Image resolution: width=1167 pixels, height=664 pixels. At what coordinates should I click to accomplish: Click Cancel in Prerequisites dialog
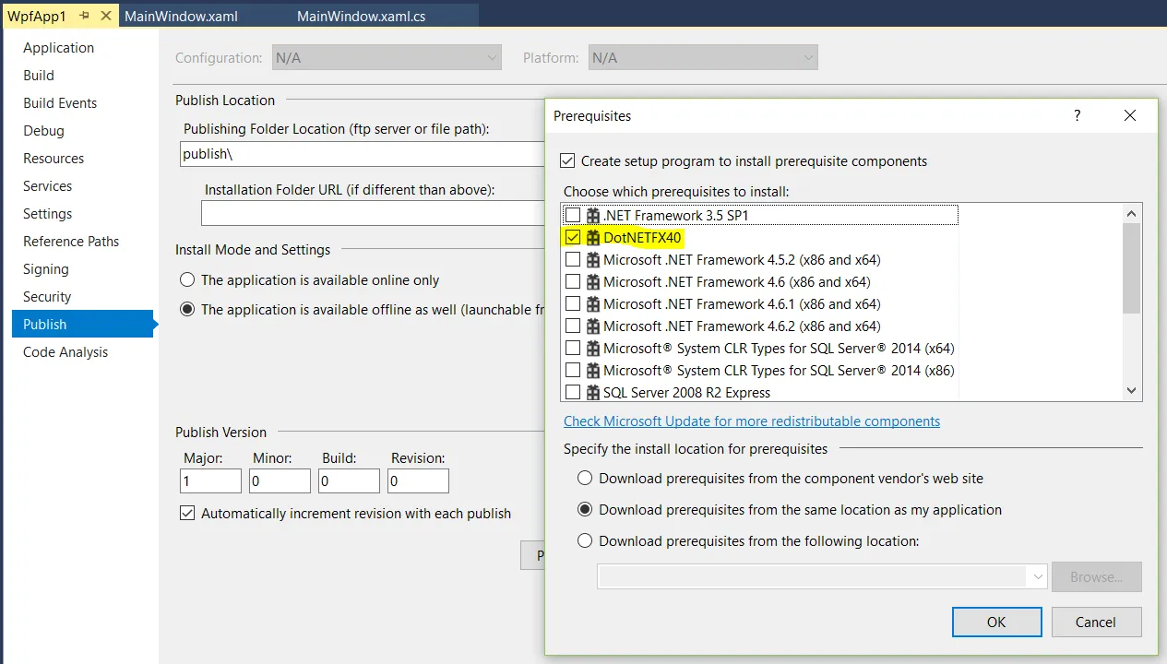1096,622
